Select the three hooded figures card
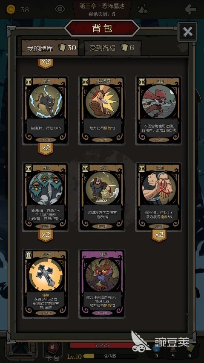Image resolution: width=204 pixels, height=363 pixels. coord(46,197)
